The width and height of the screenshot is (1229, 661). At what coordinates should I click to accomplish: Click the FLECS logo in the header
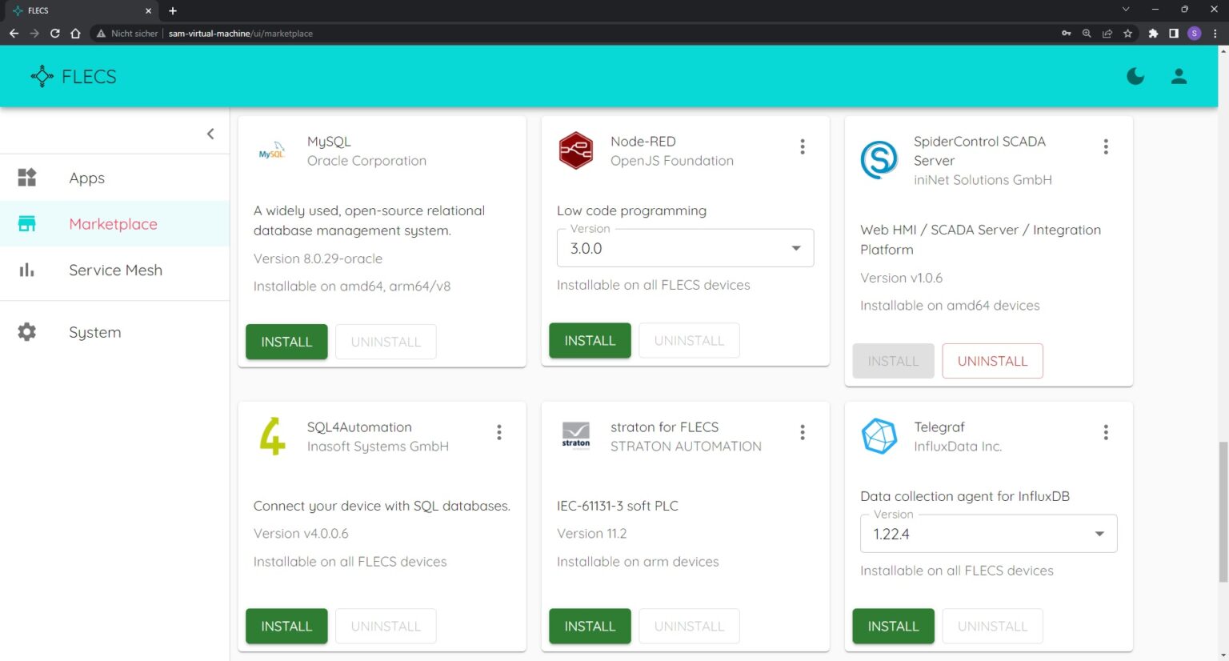coord(73,76)
